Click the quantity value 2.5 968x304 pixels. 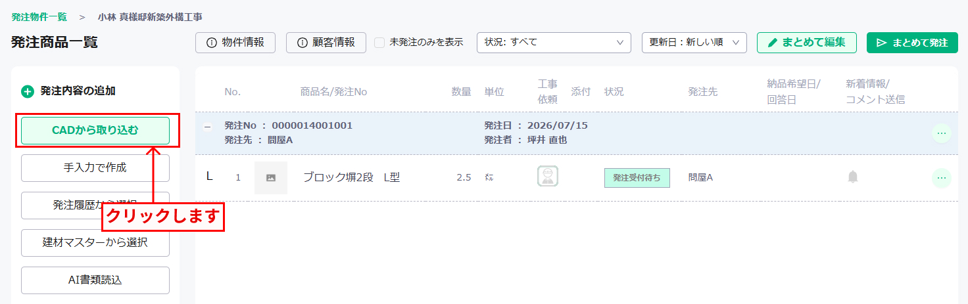(464, 177)
